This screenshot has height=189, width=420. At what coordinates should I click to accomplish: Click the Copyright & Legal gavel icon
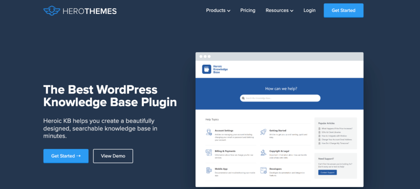click(x=263, y=153)
